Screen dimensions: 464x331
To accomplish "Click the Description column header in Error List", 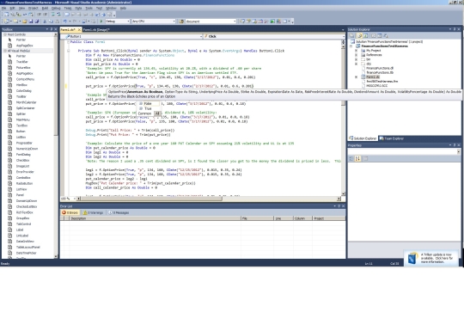I will (155, 218).
